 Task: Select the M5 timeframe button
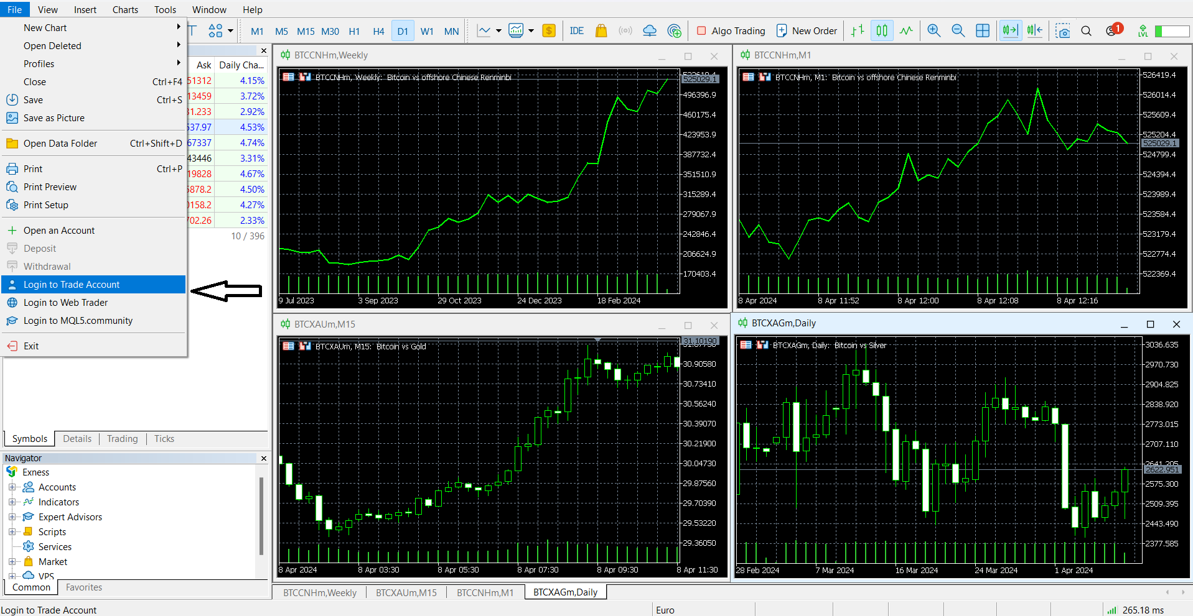tap(281, 31)
